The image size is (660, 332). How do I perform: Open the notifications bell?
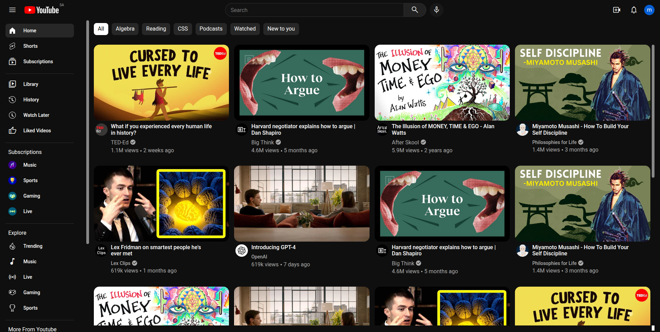634,10
